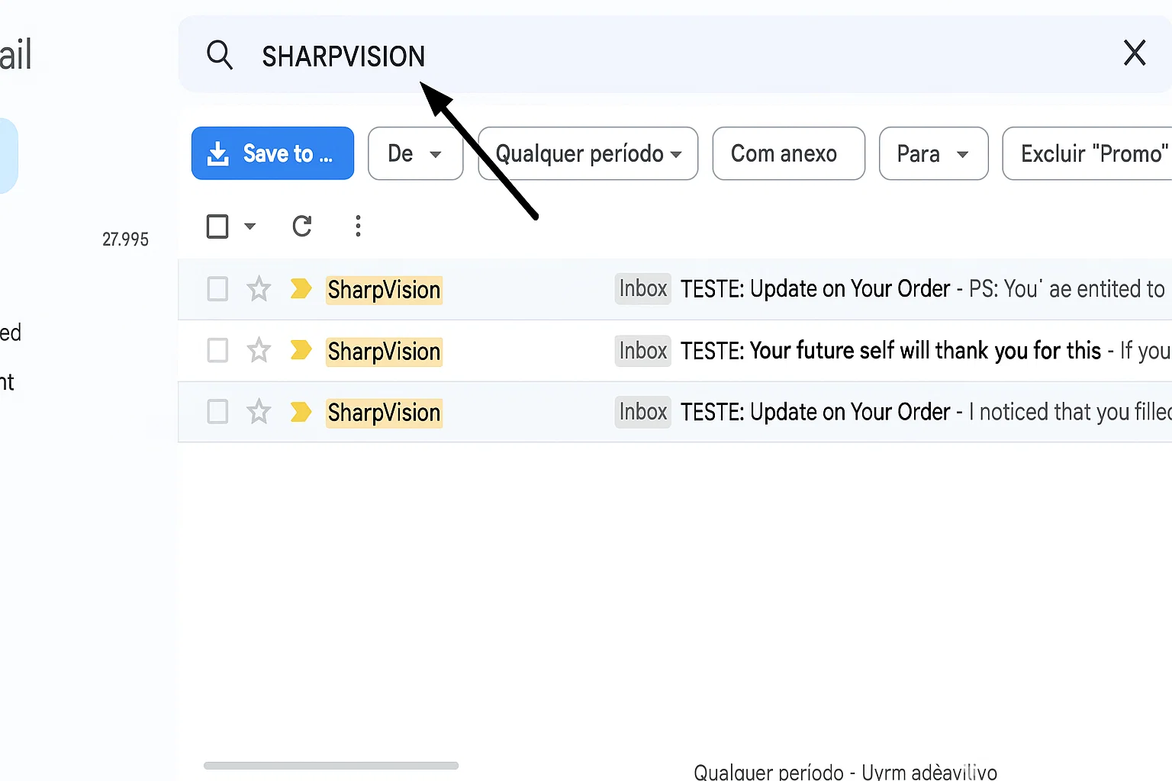This screenshot has height=781, width=1172.
Task: Click the refresh icon in the toolbar
Action: pyautogui.click(x=302, y=227)
